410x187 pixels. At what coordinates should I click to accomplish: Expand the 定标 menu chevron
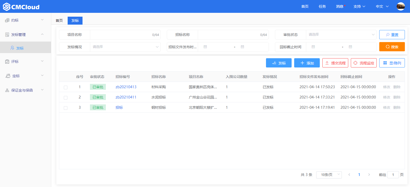click(42, 75)
